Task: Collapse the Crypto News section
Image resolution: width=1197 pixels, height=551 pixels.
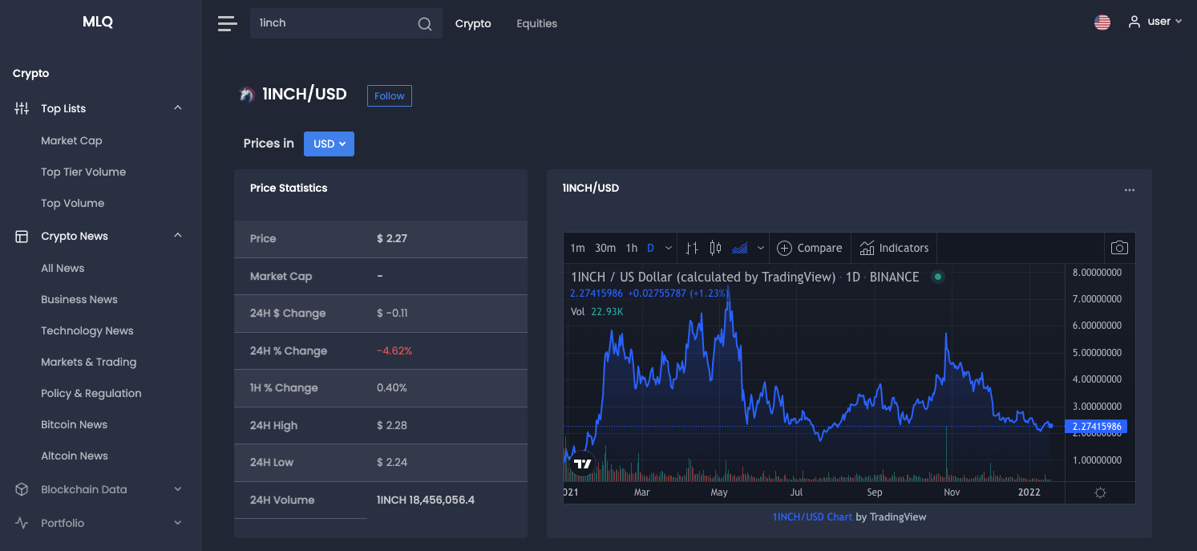Action: coord(178,235)
